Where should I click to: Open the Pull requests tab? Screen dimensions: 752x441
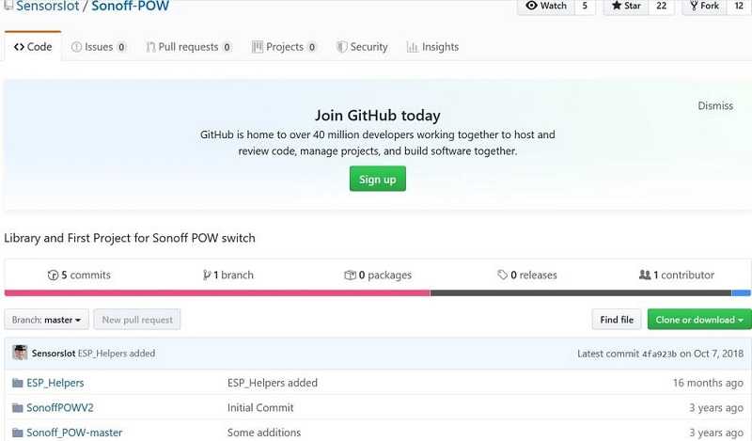coord(189,47)
